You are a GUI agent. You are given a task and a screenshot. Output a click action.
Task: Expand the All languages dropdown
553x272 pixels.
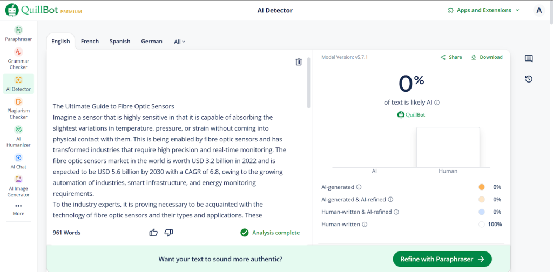[x=179, y=42]
